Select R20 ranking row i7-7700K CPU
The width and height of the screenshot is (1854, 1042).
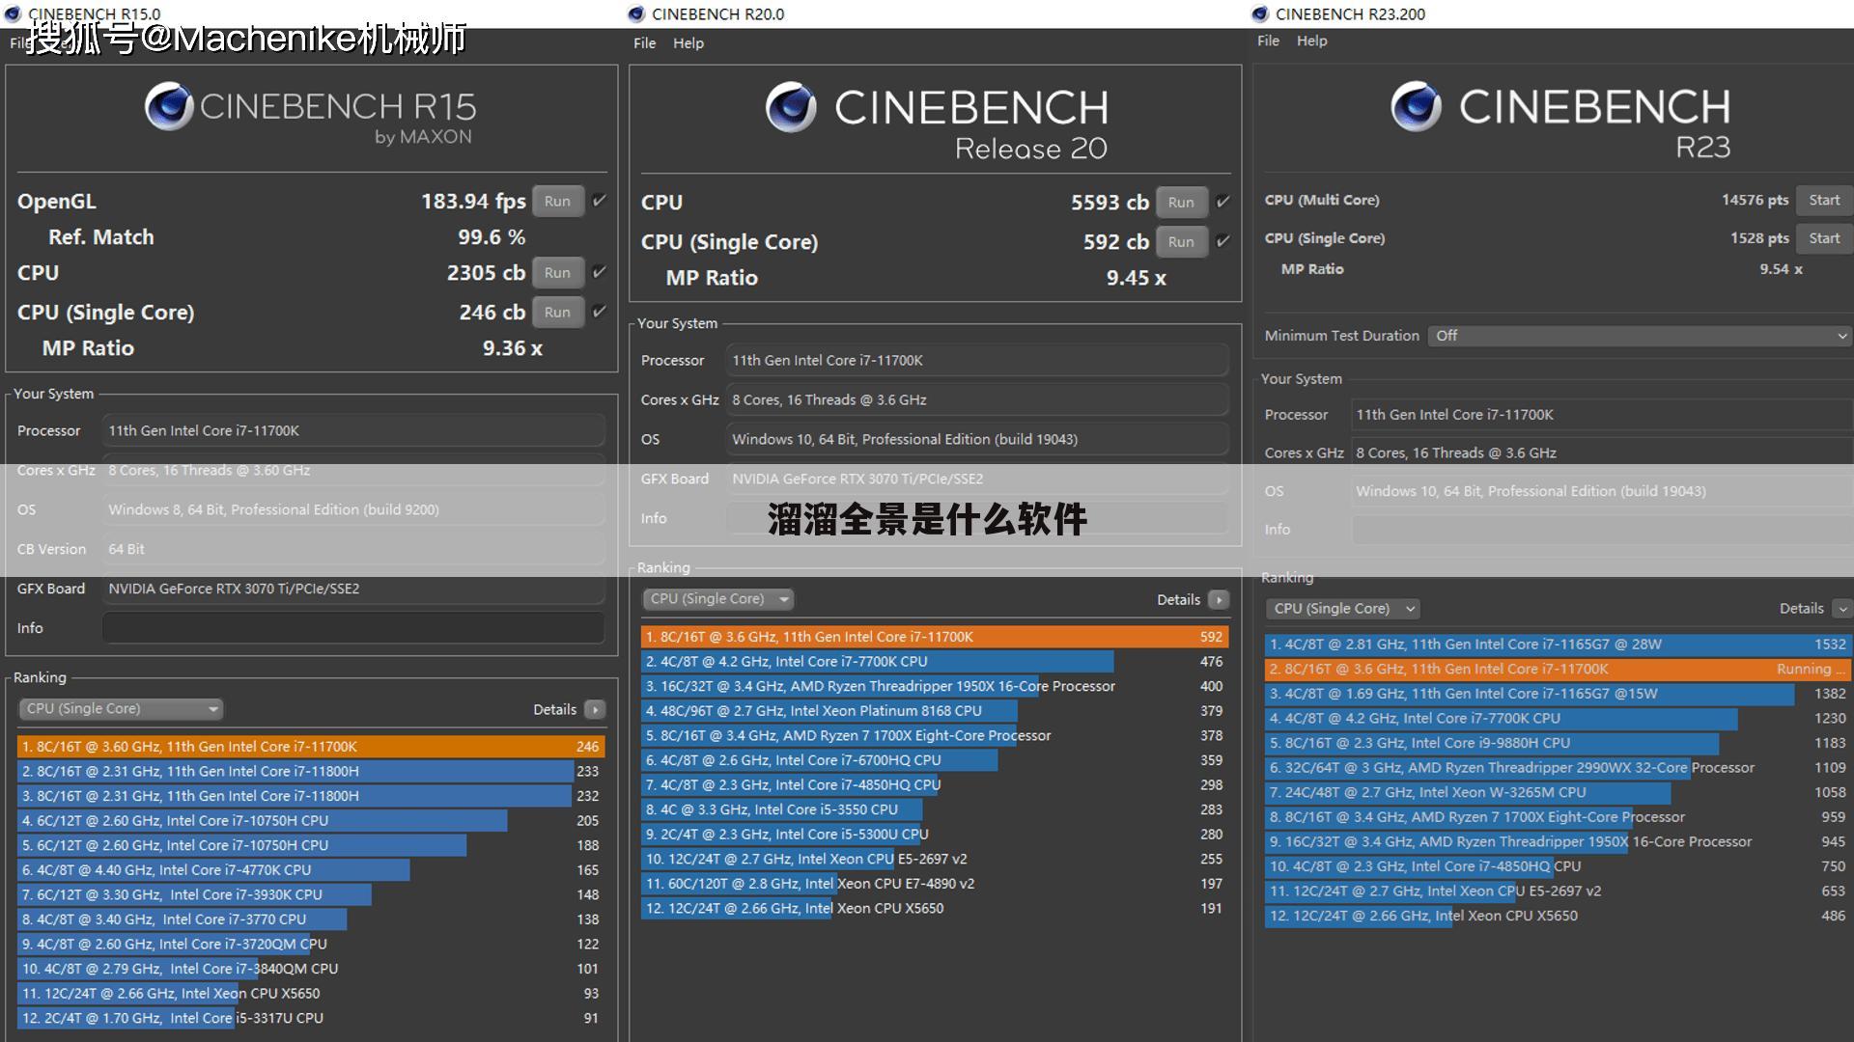coord(935,661)
